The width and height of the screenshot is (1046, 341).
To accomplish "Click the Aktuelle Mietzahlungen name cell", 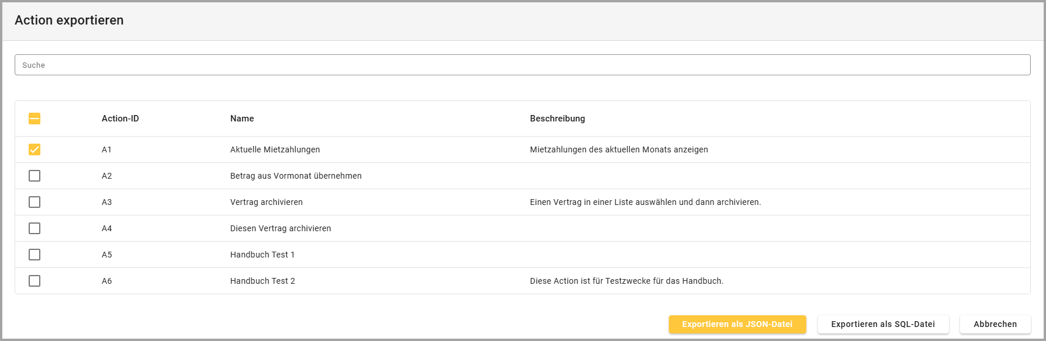I will [275, 149].
